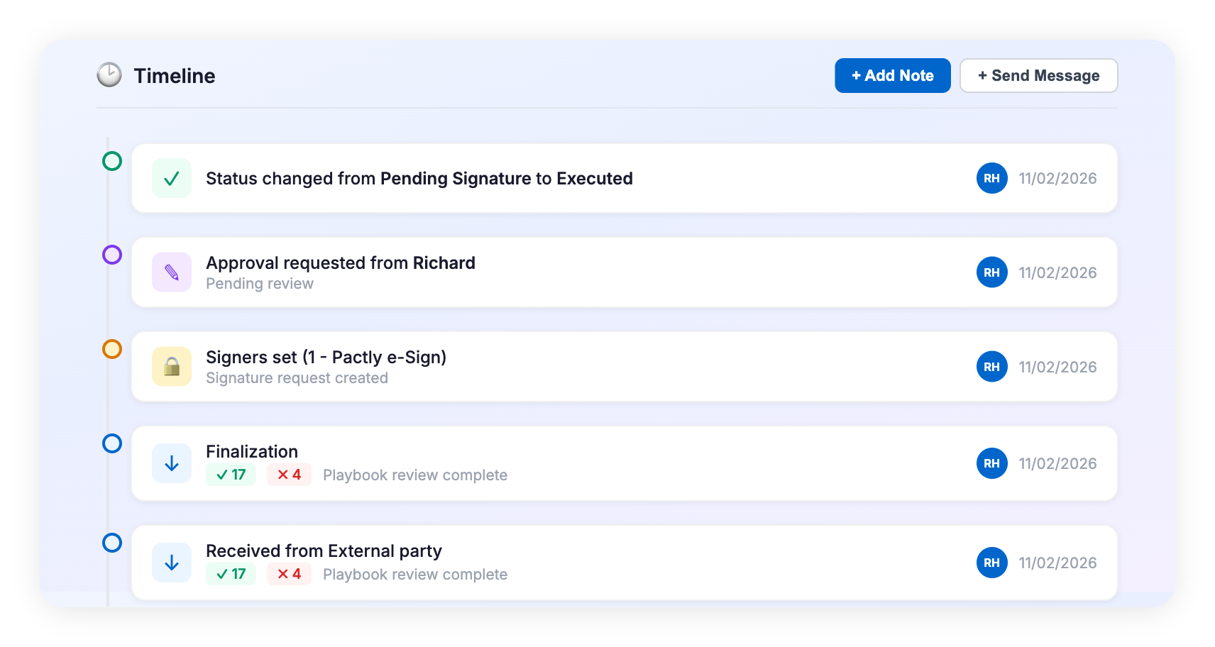The height and width of the screenshot is (647, 1215).
Task: Click the 4 failed badge under Finalization
Action: (289, 475)
